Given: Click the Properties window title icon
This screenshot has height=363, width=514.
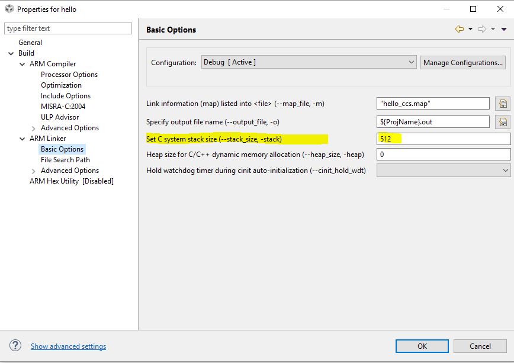Looking at the screenshot, I should pos(9,9).
